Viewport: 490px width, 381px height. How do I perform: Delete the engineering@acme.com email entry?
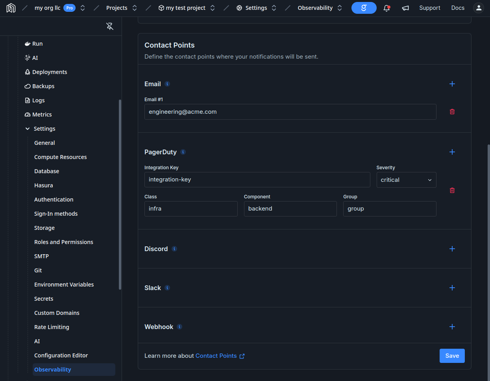point(452,112)
